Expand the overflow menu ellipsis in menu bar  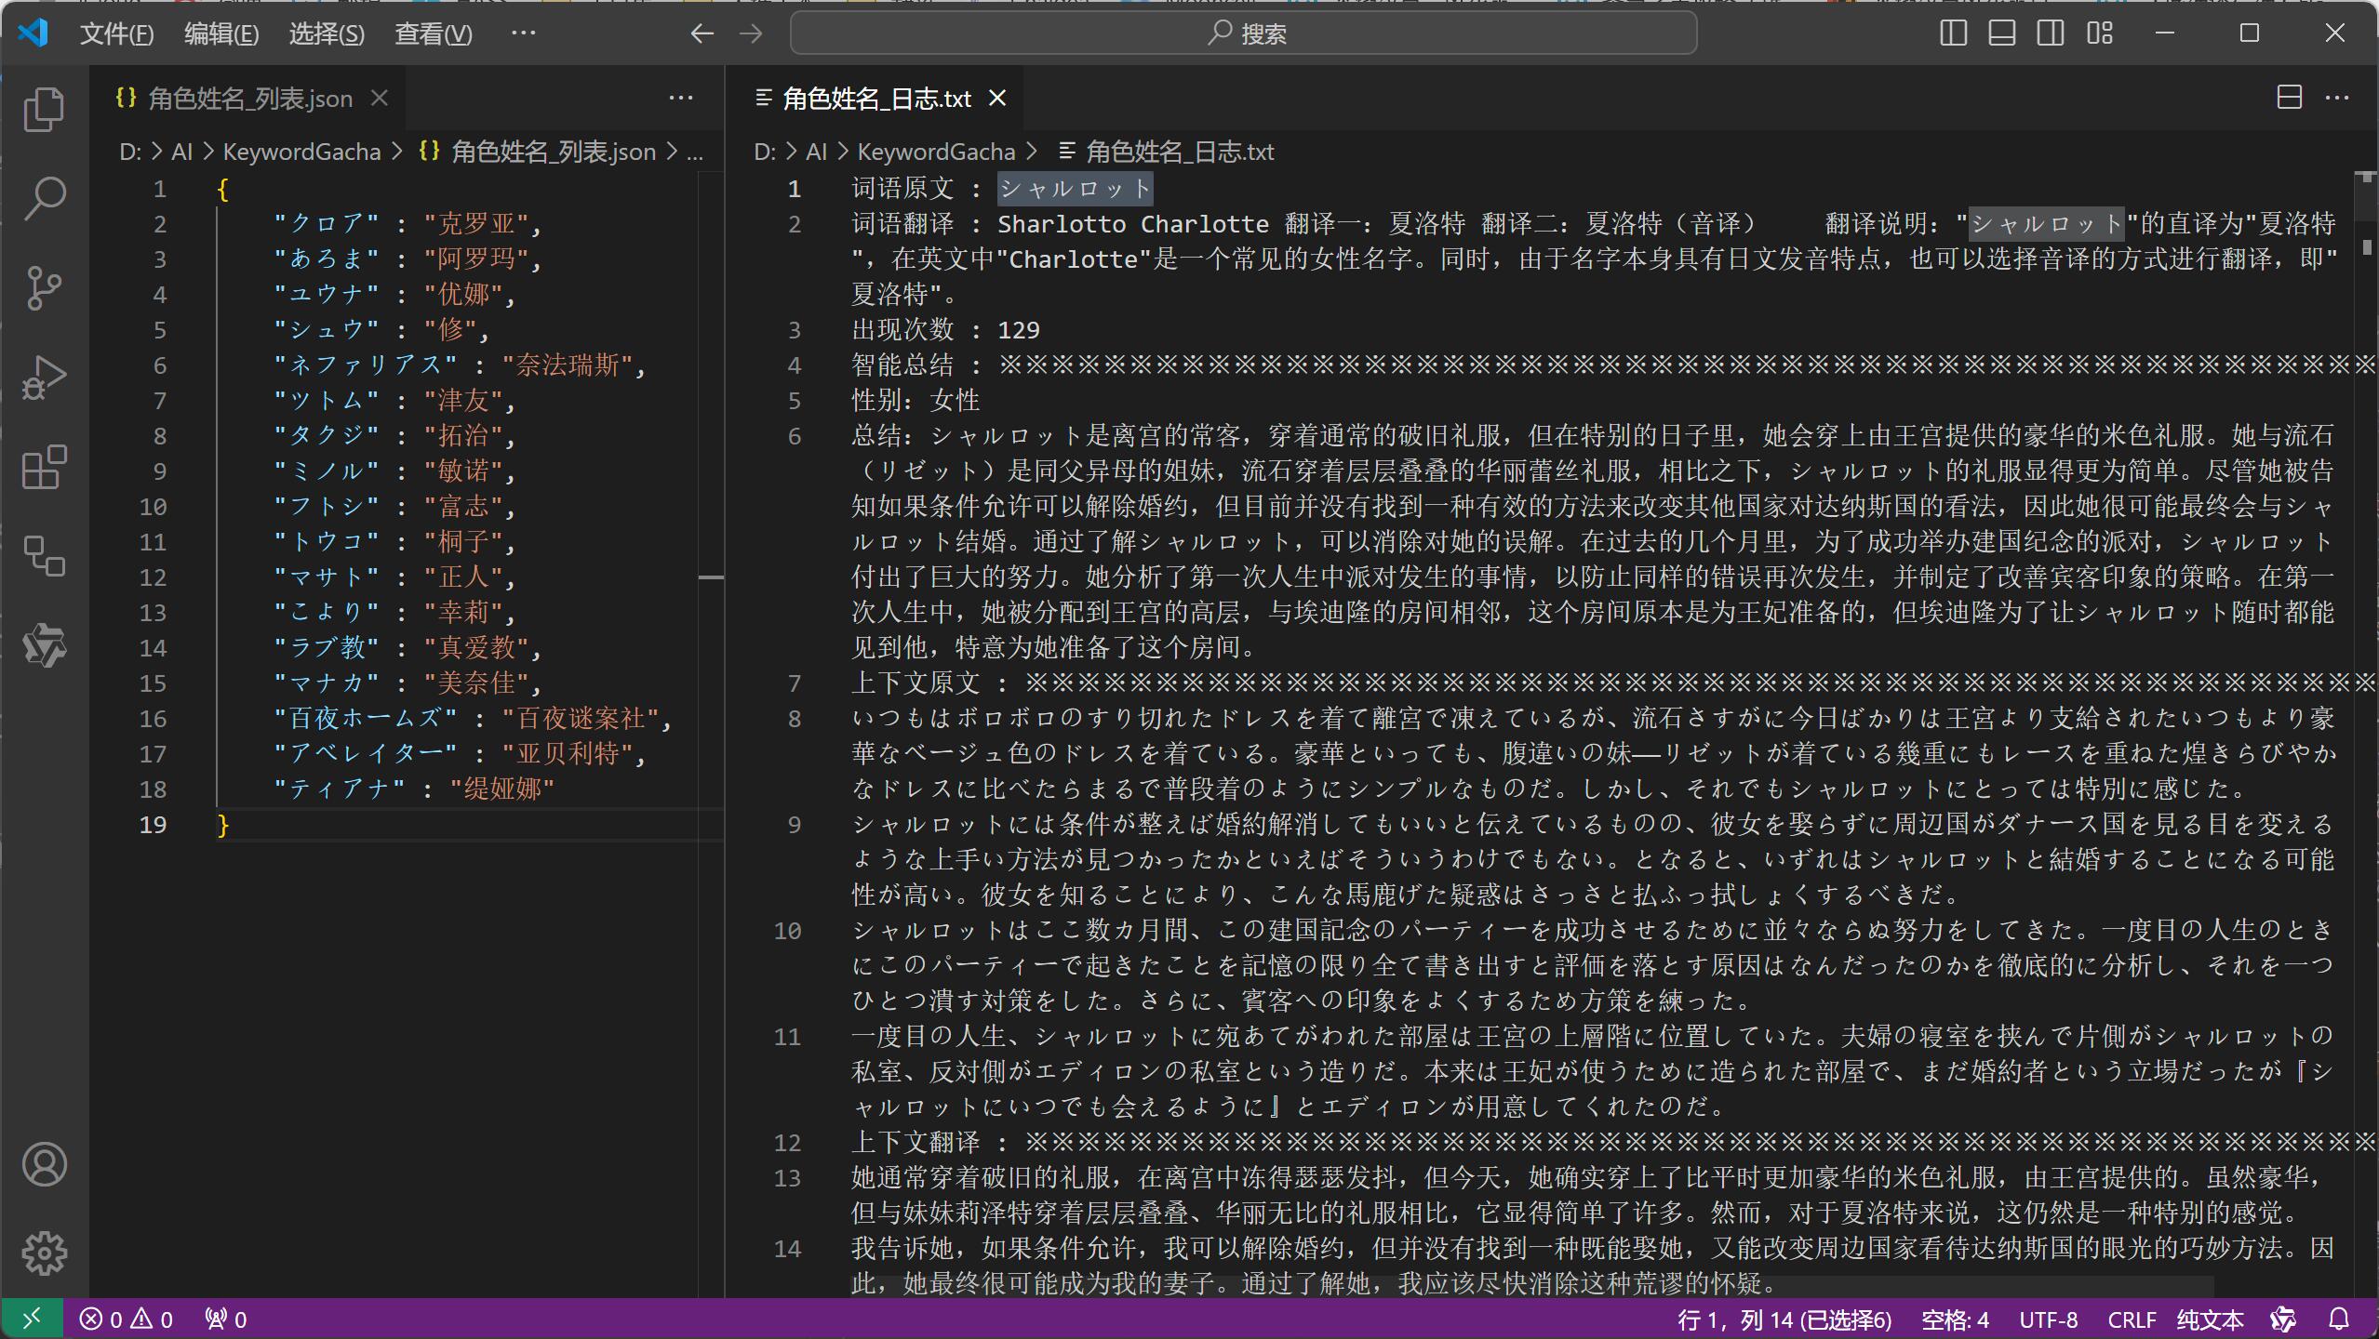pyautogui.click(x=524, y=33)
